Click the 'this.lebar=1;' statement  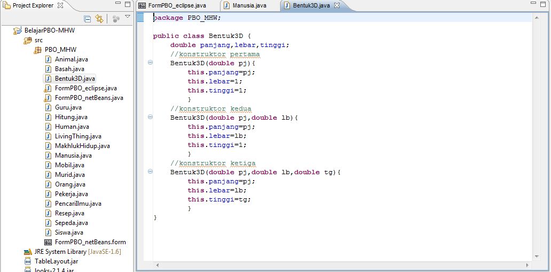point(215,81)
